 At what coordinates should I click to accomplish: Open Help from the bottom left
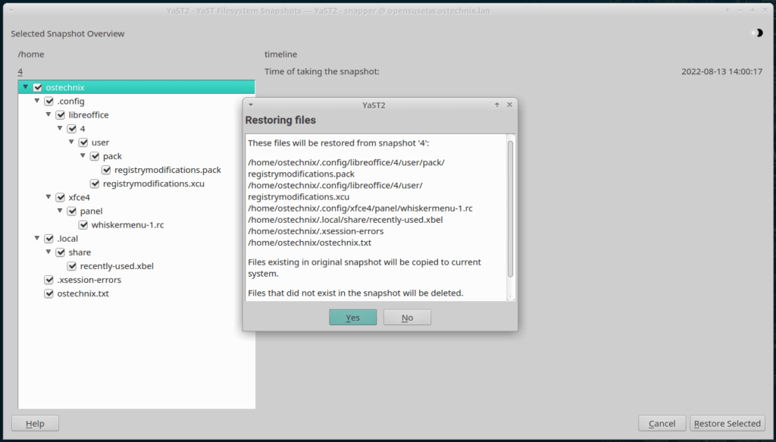(x=34, y=423)
